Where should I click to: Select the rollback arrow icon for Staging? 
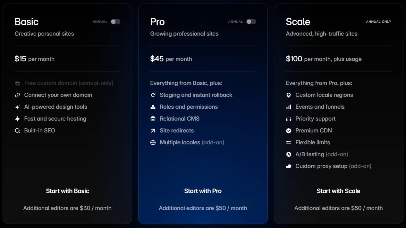153,95
